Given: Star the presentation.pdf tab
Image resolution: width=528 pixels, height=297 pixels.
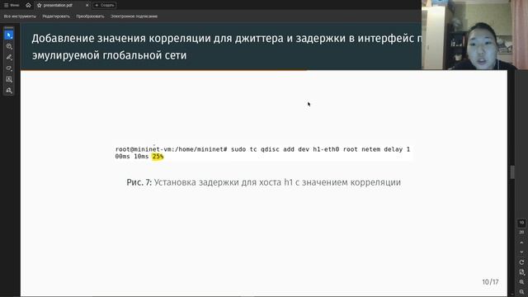Looking at the screenshot, I should pyautogui.click(x=39, y=5).
